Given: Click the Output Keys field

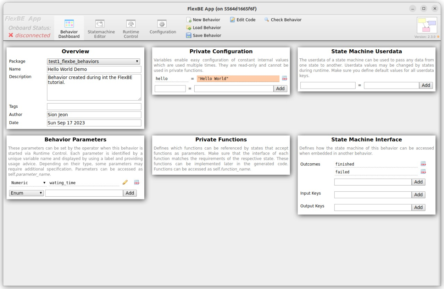Looking at the screenshot, I should pyautogui.click(x=373, y=207).
